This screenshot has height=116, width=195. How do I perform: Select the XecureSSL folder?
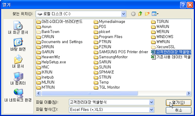pos(163,47)
